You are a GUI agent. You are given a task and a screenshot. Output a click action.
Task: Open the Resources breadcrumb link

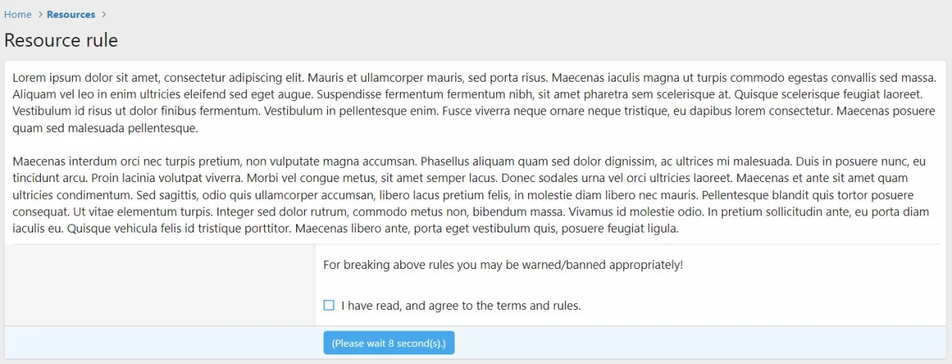[x=71, y=14]
